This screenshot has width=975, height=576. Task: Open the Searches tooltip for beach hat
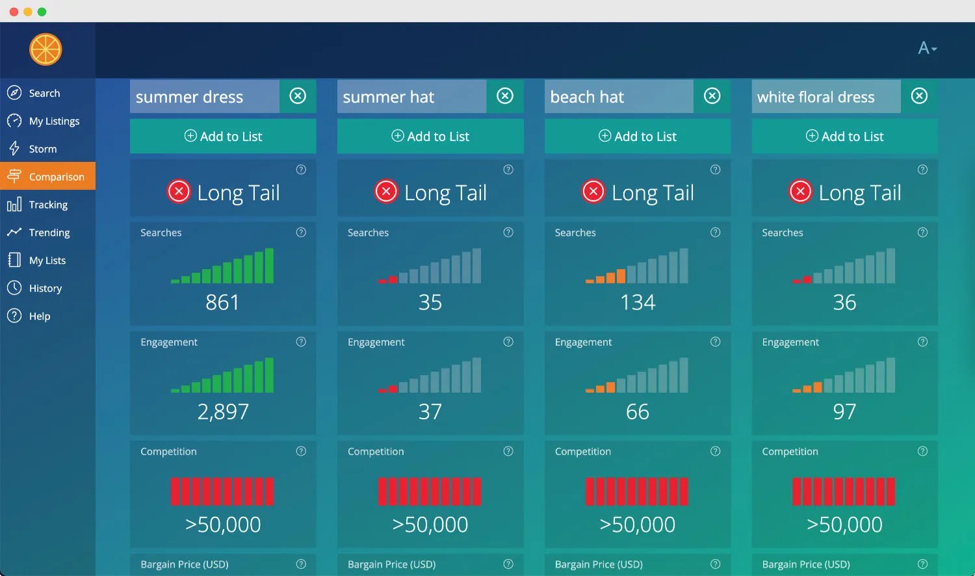click(715, 232)
